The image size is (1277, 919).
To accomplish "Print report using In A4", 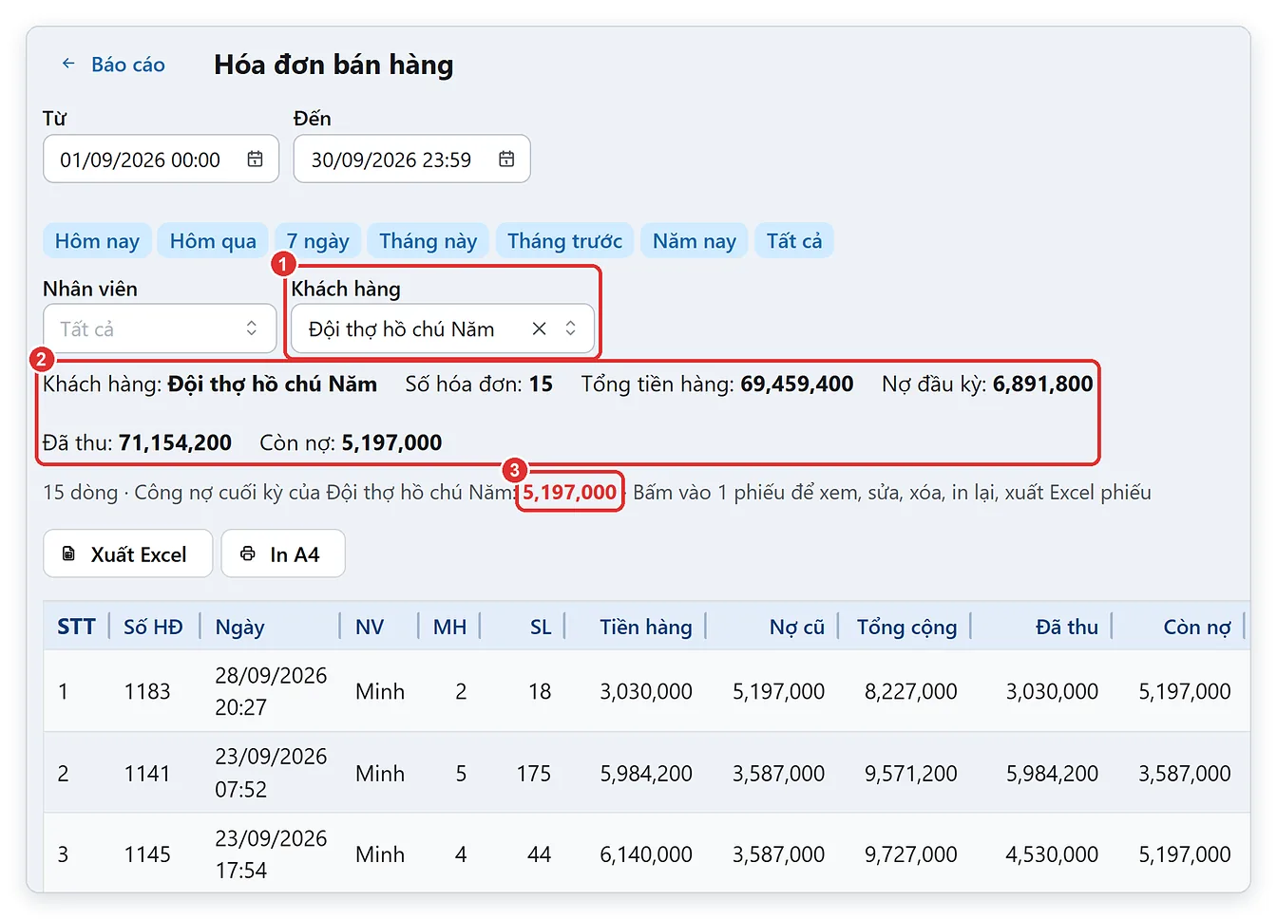I will (283, 553).
